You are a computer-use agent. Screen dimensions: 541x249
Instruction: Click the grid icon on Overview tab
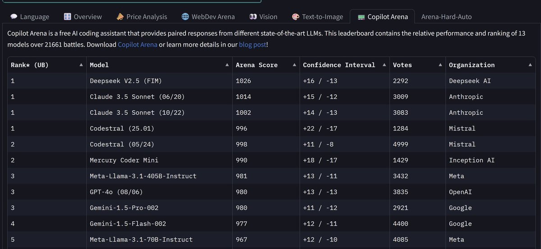[x=67, y=17]
